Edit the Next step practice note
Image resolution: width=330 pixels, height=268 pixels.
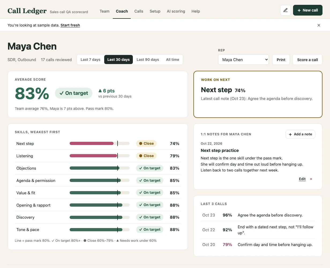tap(302, 179)
